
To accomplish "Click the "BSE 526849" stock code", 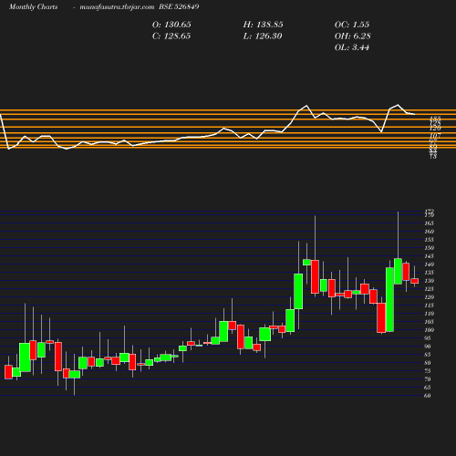I will pos(179,6).
